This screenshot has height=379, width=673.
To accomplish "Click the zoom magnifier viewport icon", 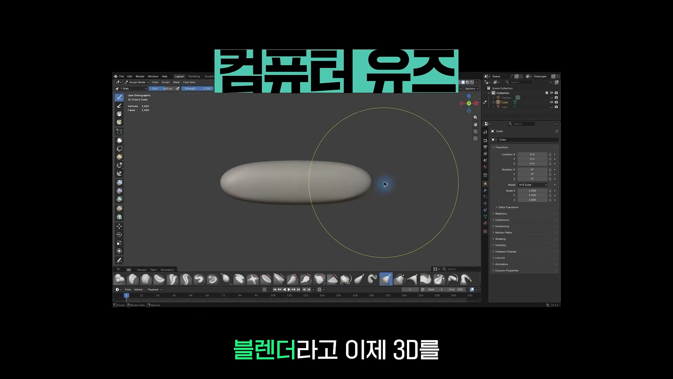I will tap(475, 118).
